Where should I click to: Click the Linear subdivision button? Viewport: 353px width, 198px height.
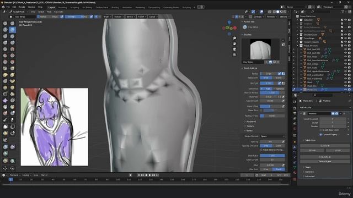pyautogui.click(x=338, y=150)
